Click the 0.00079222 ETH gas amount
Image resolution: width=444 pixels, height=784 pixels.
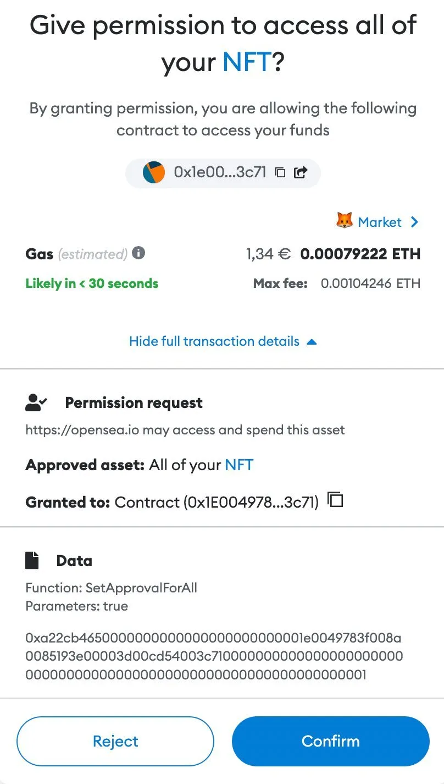[360, 254]
